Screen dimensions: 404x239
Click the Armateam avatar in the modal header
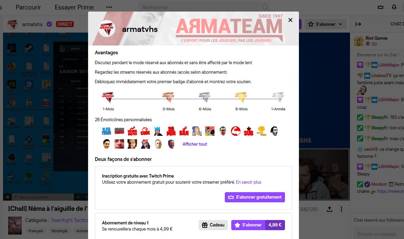[x=107, y=29]
